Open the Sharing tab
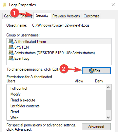 (x=26, y=16)
